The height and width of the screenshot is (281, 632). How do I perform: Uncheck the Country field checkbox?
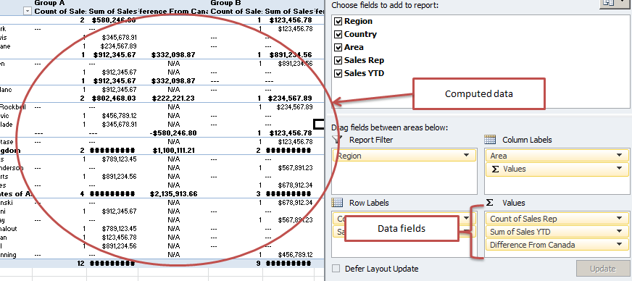coord(338,34)
